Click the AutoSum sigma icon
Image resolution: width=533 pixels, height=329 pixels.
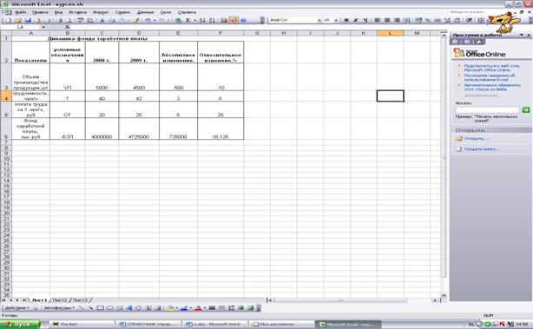click(x=188, y=20)
